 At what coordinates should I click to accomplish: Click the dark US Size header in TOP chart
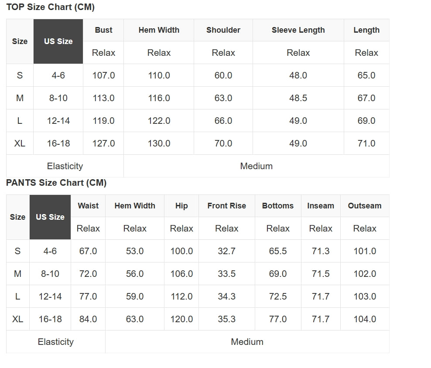[x=58, y=41]
